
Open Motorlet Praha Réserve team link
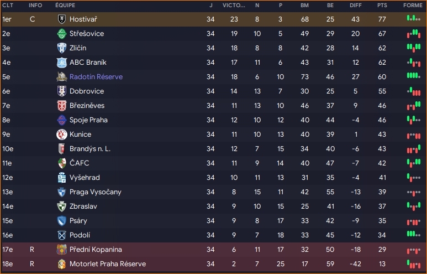point(108,264)
